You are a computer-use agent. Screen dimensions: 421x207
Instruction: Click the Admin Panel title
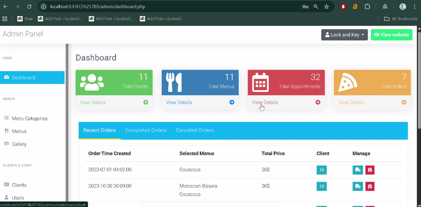(23, 34)
